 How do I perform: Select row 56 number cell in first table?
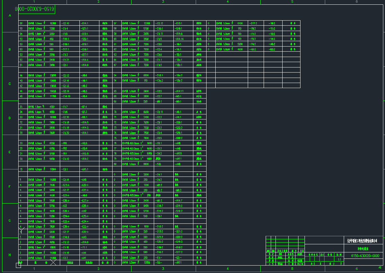21,23
